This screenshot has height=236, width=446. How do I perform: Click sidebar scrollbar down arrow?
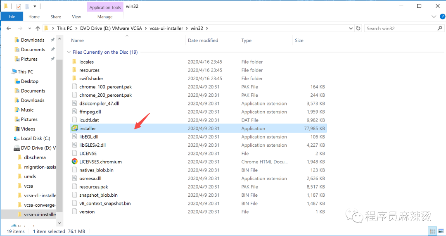click(59, 223)
